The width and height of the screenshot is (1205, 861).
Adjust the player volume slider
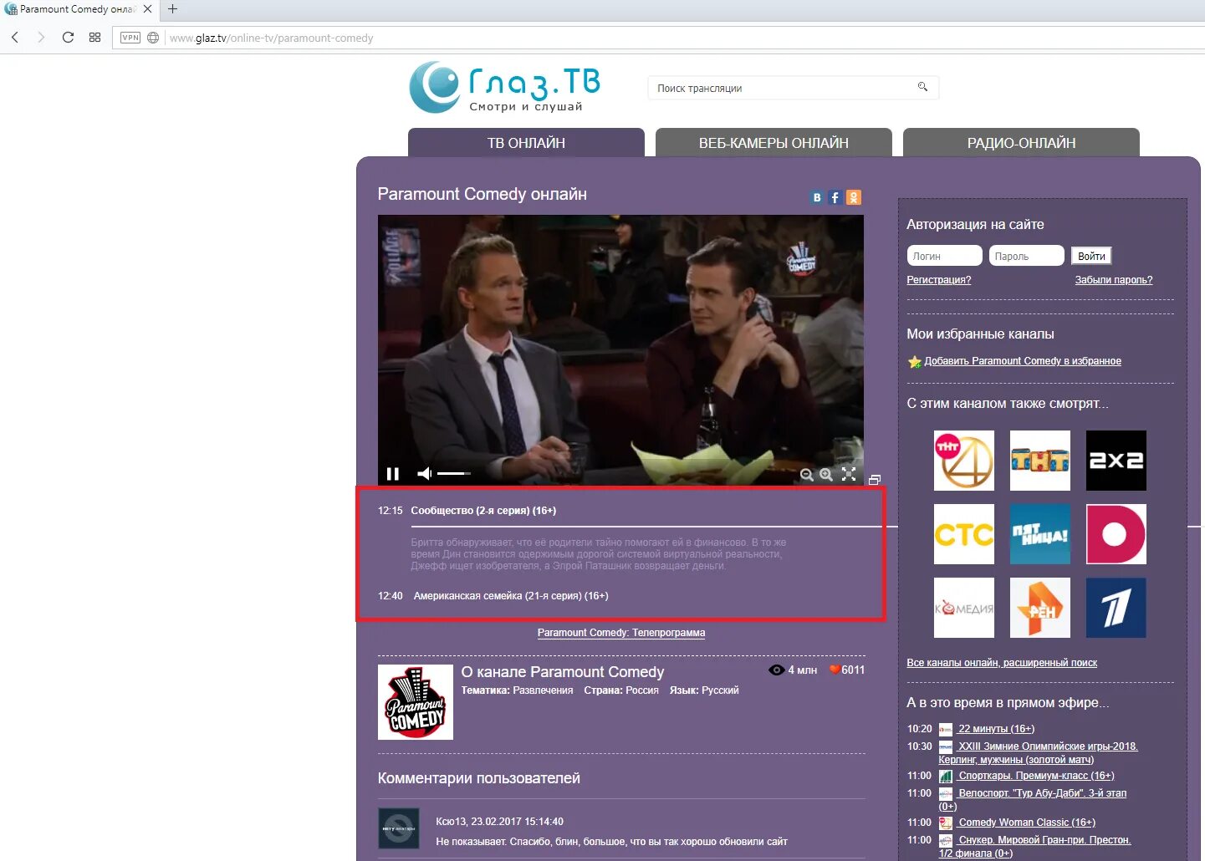click(x=454, y=474)
